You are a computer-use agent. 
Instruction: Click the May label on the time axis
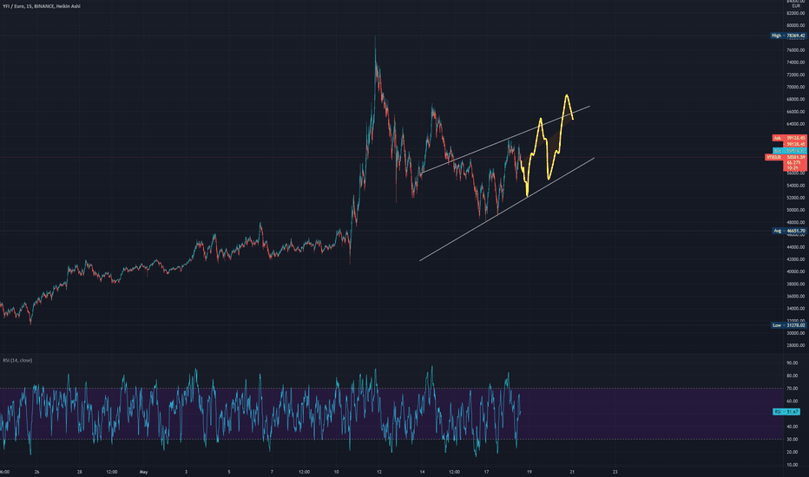(x=143, y=471)
